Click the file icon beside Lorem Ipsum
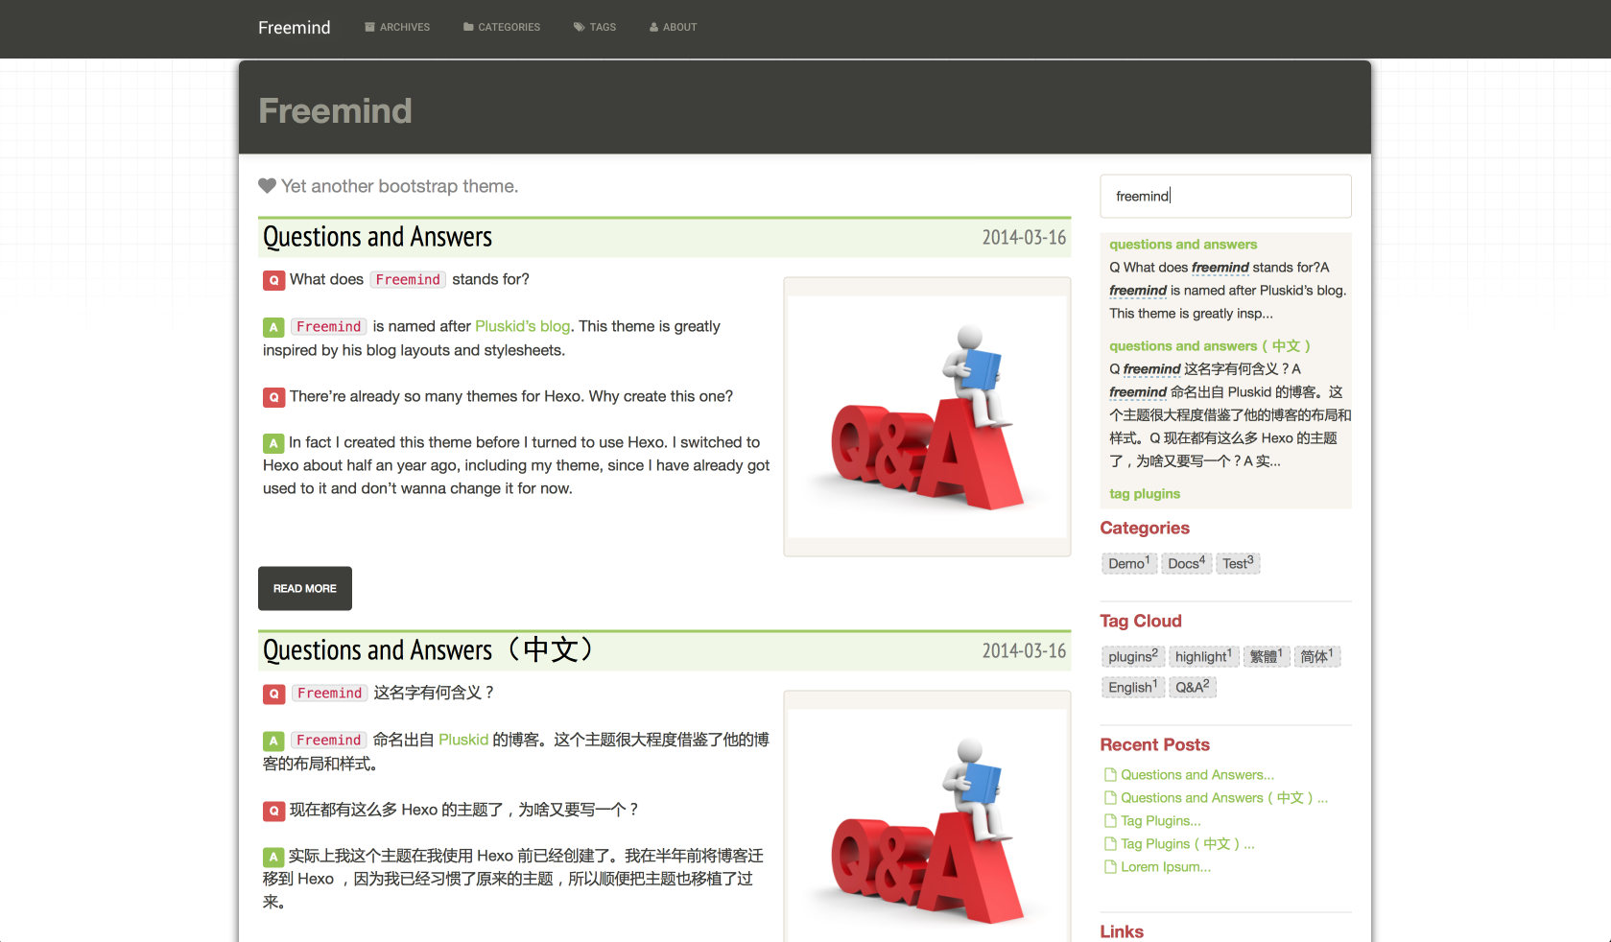The image size is (1611, 942). (1110, 867)
